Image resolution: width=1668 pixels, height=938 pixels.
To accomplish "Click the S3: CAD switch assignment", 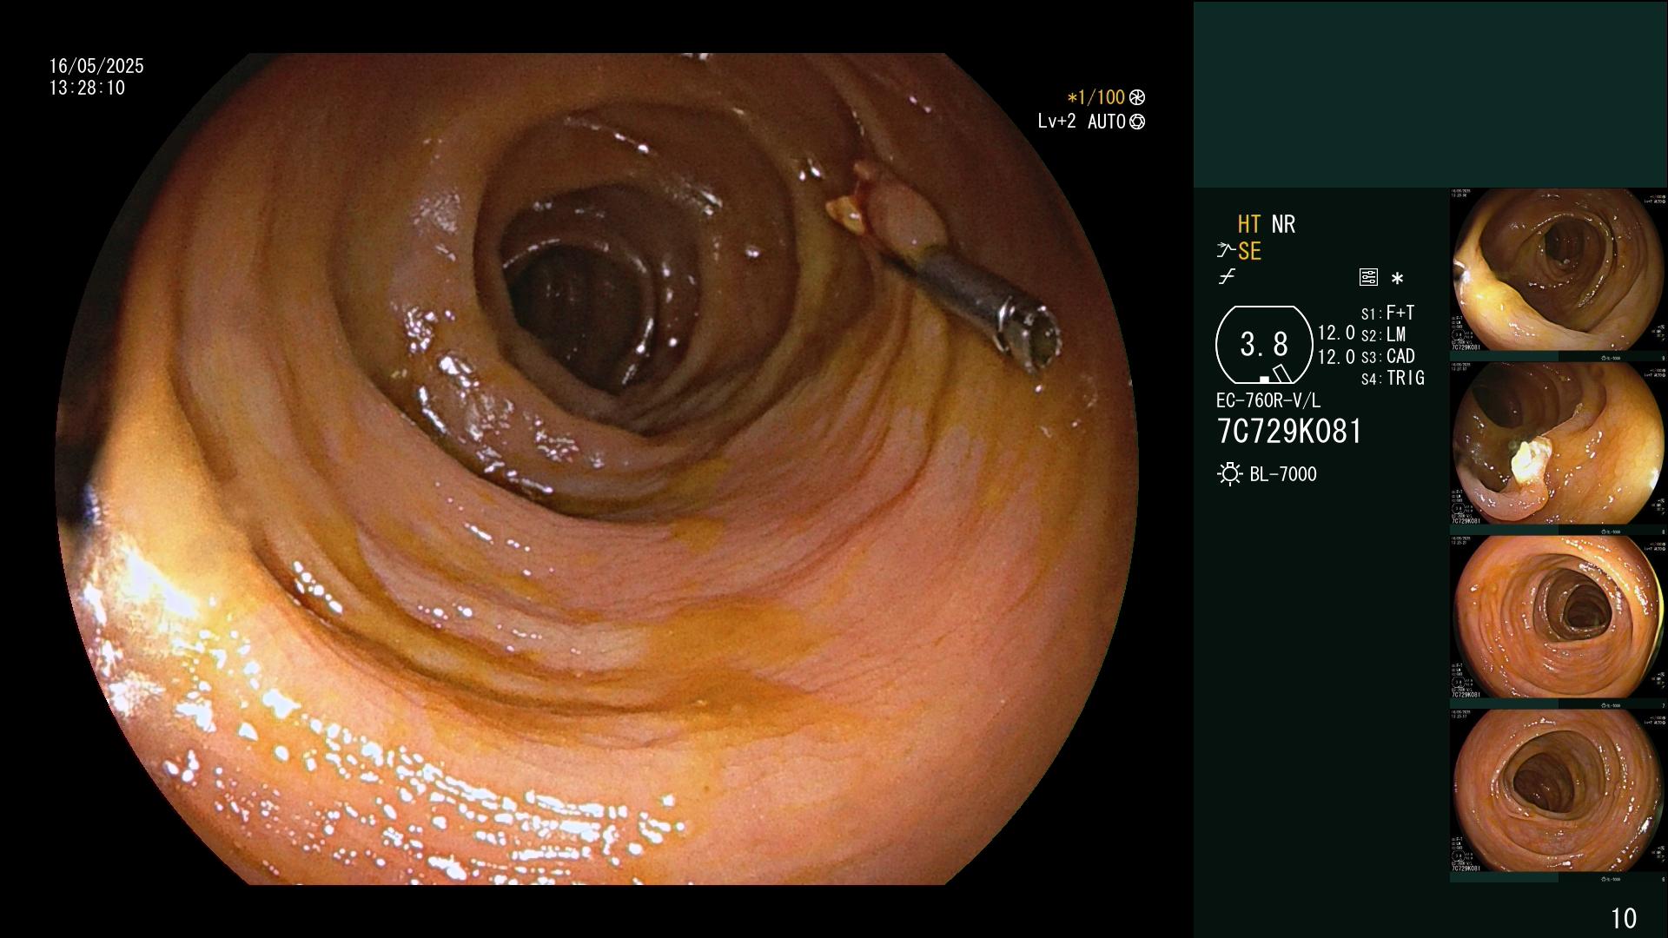I will coord(1387,356).
